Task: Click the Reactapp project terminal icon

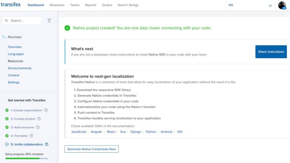Action: point(4,37)
